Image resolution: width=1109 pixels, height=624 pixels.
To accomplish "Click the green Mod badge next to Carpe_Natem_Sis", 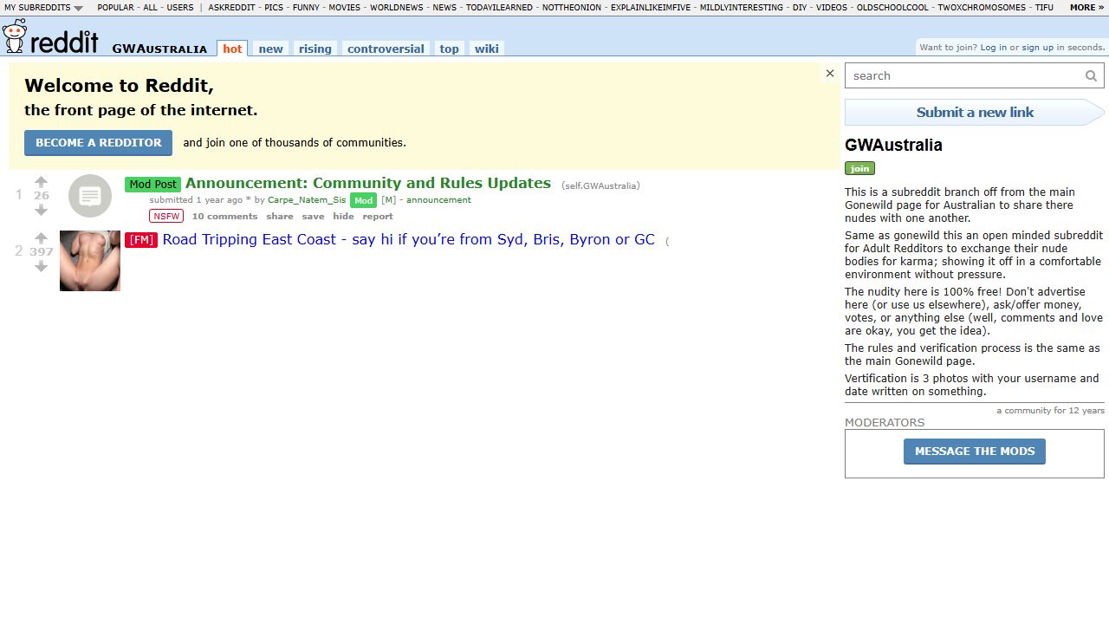I will 363,200.
